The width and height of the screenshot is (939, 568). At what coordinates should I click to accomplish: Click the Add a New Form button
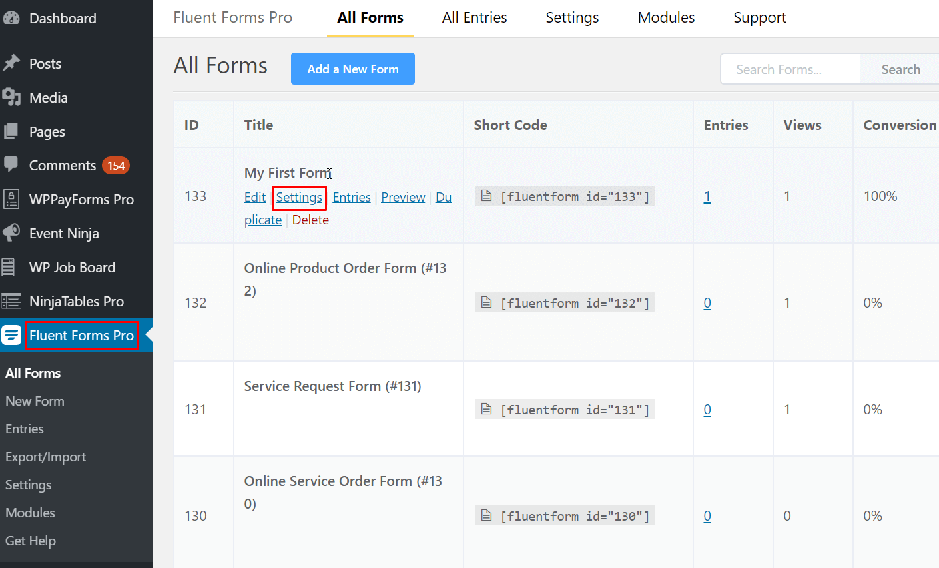point(352,69)
